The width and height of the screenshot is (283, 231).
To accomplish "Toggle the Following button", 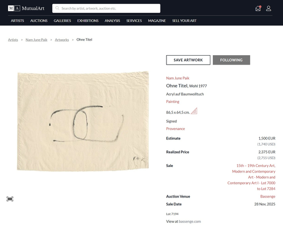I will click(x=231, y=60).
